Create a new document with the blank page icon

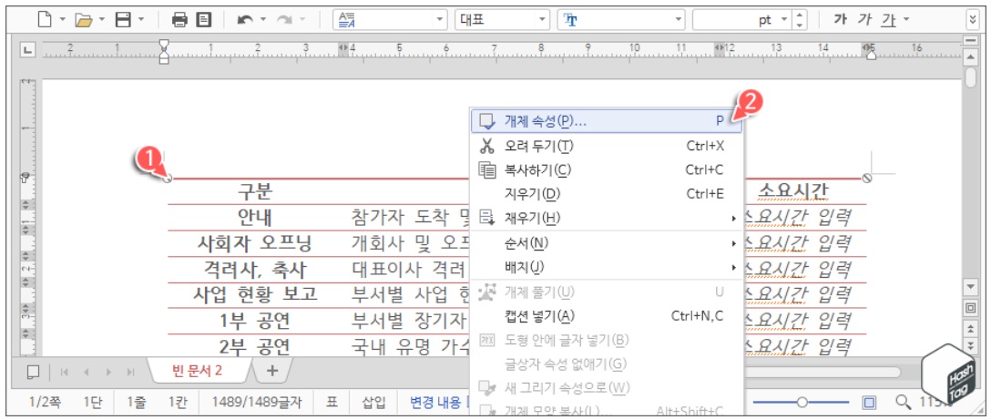click(44, 20)
